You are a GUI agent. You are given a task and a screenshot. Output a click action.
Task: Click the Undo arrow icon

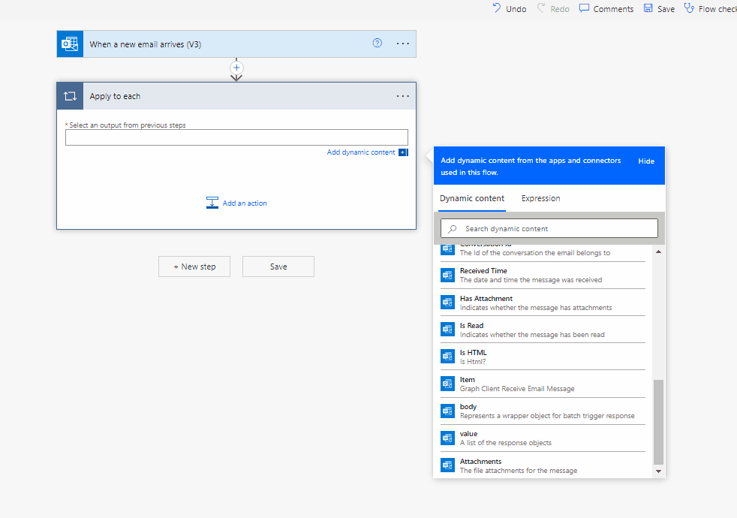click(x=497, y=8)
